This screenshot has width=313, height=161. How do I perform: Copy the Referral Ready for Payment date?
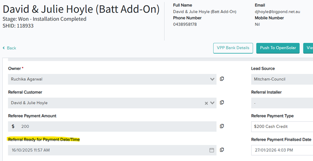pyautogui.click(x=222, y=150)
